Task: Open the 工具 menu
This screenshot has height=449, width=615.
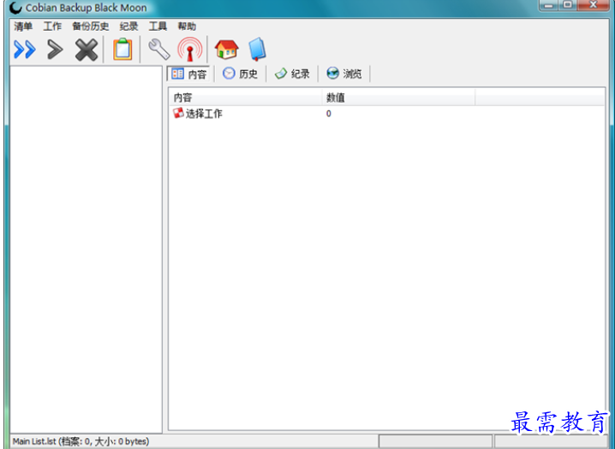Action: click(x=158, y=27)
